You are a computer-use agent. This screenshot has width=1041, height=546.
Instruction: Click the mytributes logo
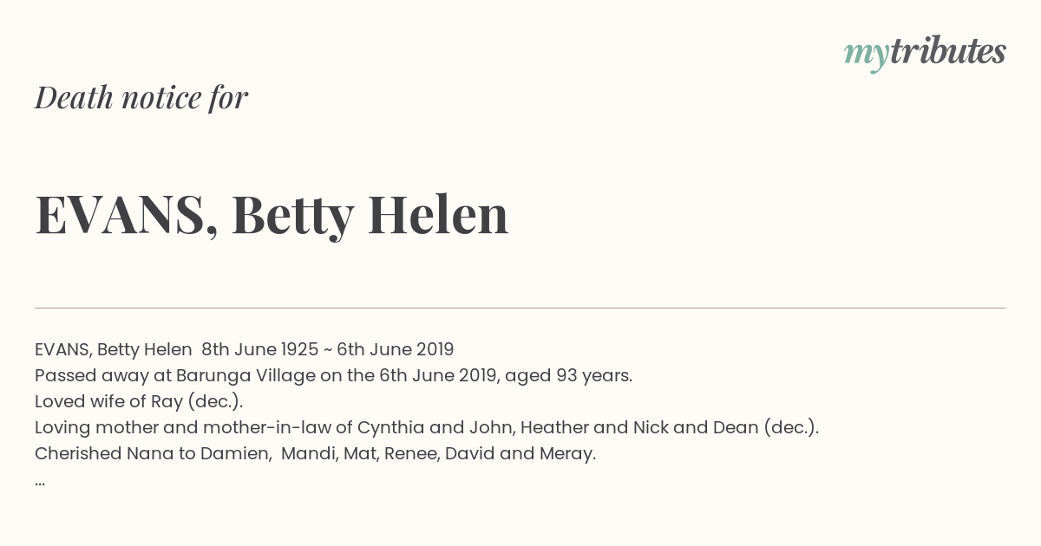925,53
